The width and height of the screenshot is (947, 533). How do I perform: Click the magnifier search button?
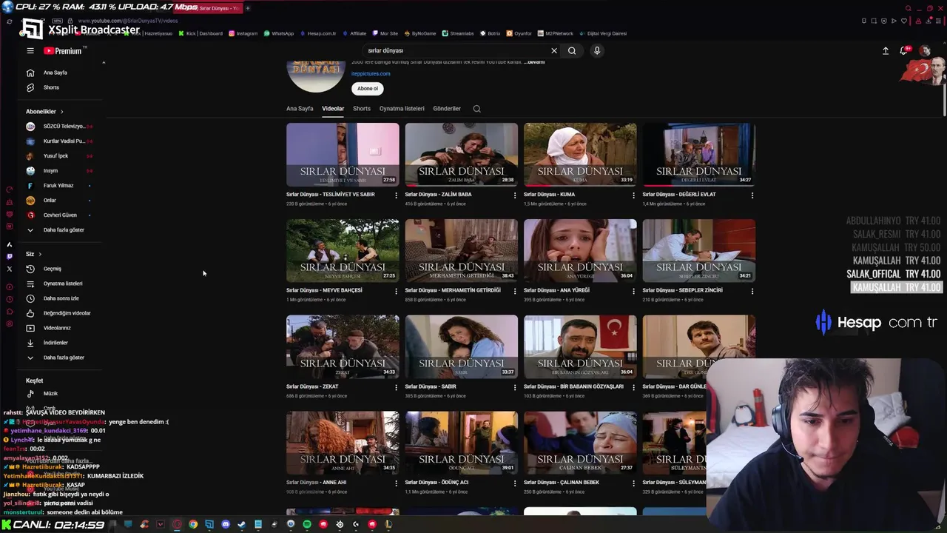click(572, 50)
